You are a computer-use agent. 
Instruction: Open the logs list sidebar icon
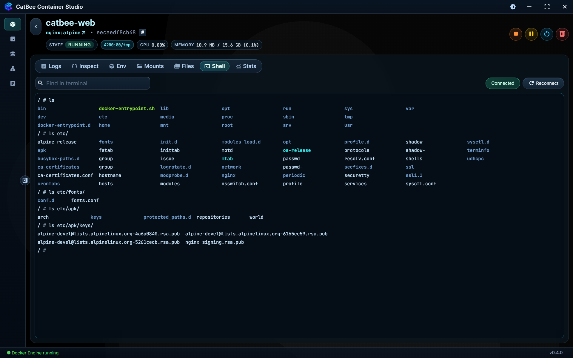(x=13, y=84)
